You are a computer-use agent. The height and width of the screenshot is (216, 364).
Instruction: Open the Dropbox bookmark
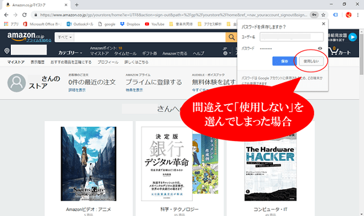pos(130,24)
